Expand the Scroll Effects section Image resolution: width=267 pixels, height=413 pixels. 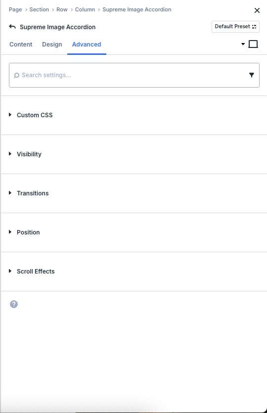[x=134, y=272]
